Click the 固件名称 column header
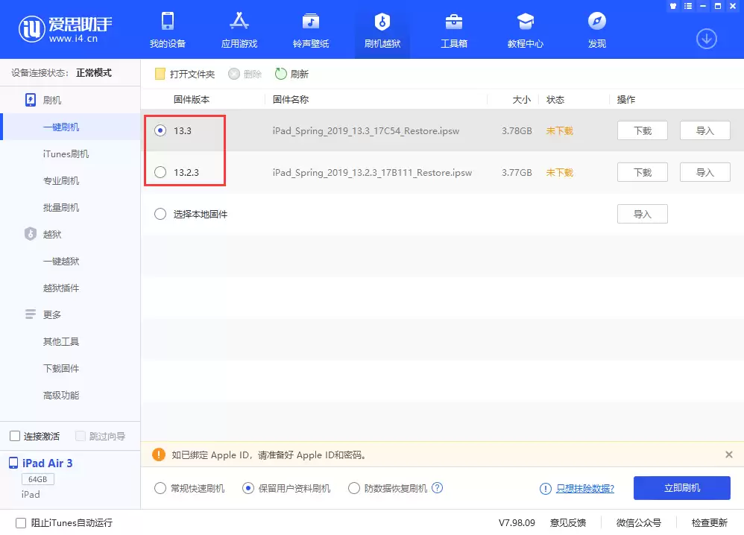 coord(291,100)
